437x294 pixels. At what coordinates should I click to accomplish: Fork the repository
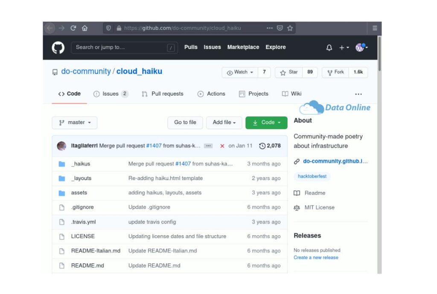336,72
